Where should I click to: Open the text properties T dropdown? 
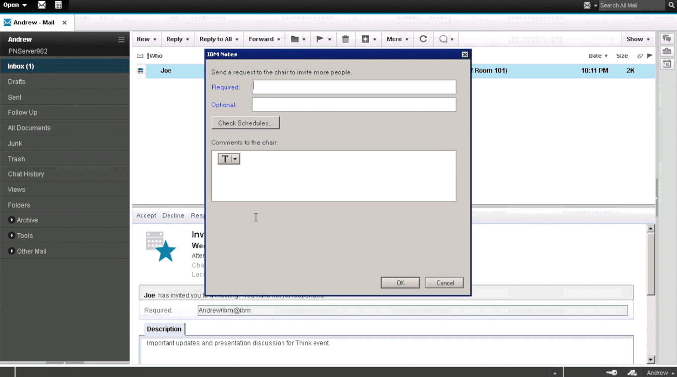(x=229, y=159)
